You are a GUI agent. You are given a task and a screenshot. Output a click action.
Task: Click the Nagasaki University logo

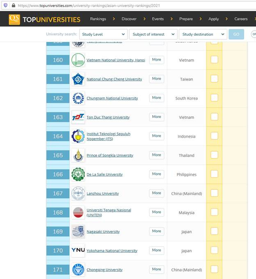click(x=78, y=231)
